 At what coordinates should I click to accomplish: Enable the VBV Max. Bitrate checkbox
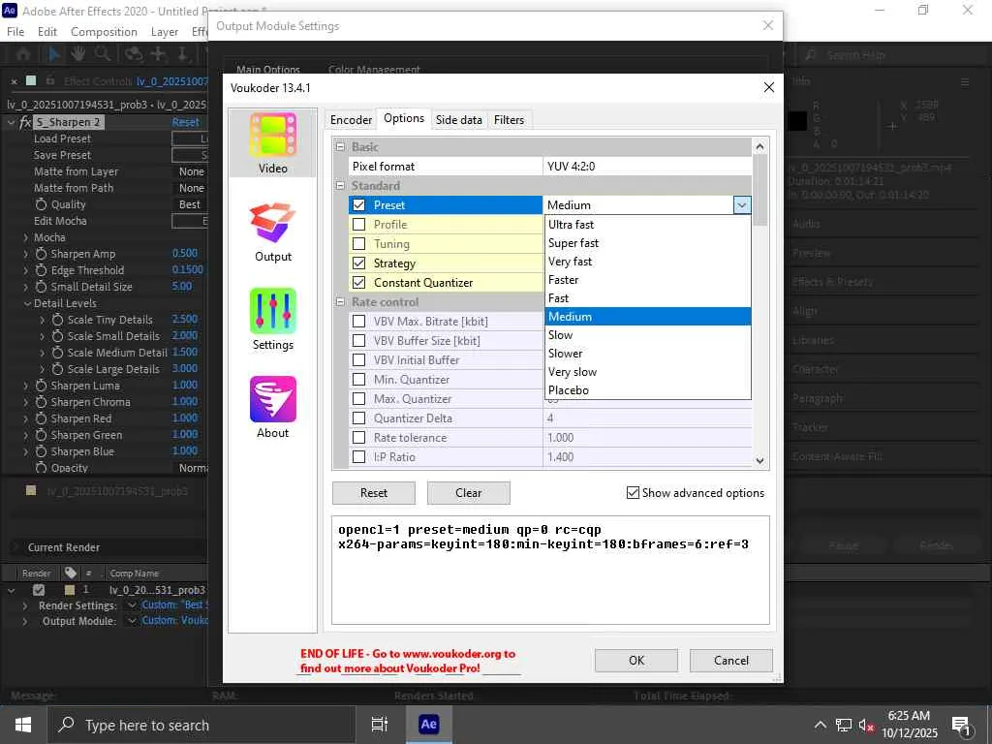(x=358, y=322)
